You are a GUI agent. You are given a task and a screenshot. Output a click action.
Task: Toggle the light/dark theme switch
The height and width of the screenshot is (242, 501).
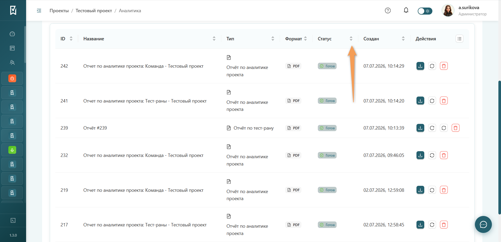(425, 11)
